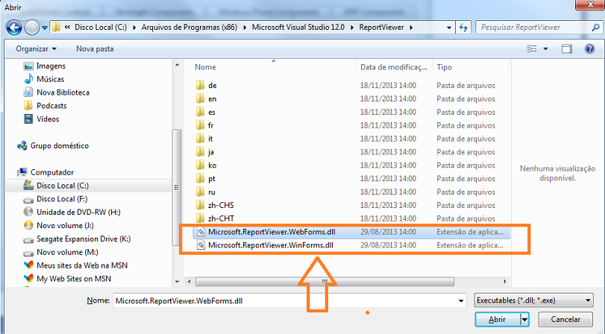
Task: Click the file list horizontal scrollbar thumb
Action: pos(325,282)
